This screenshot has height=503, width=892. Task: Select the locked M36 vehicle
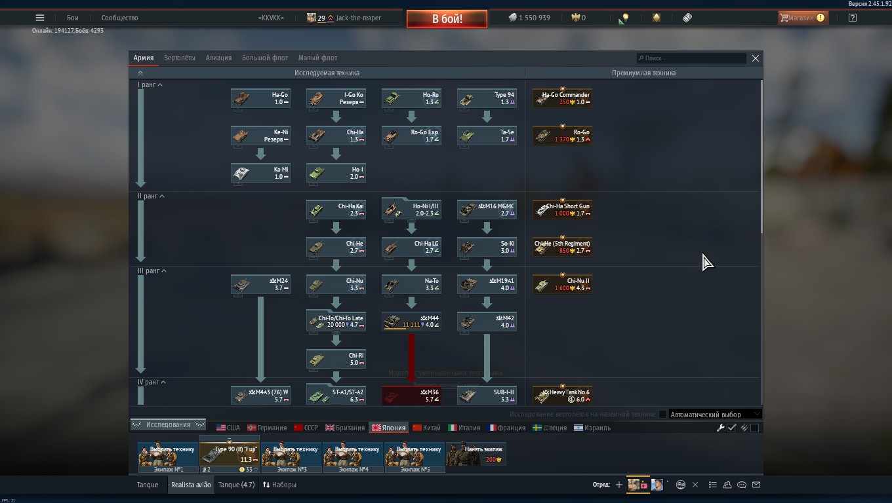(x=411, y=396)
